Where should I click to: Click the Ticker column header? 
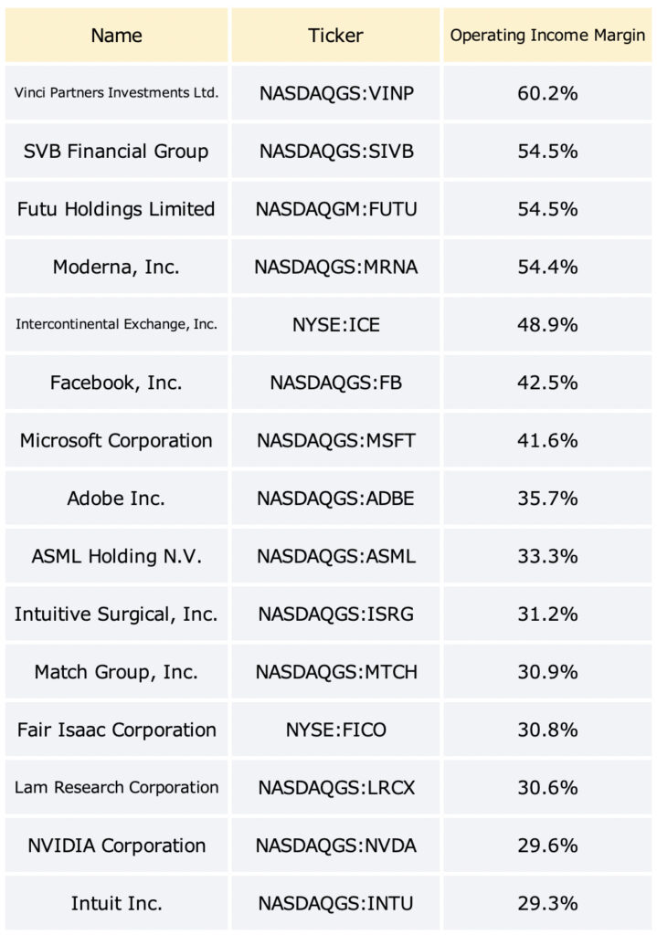335,36
